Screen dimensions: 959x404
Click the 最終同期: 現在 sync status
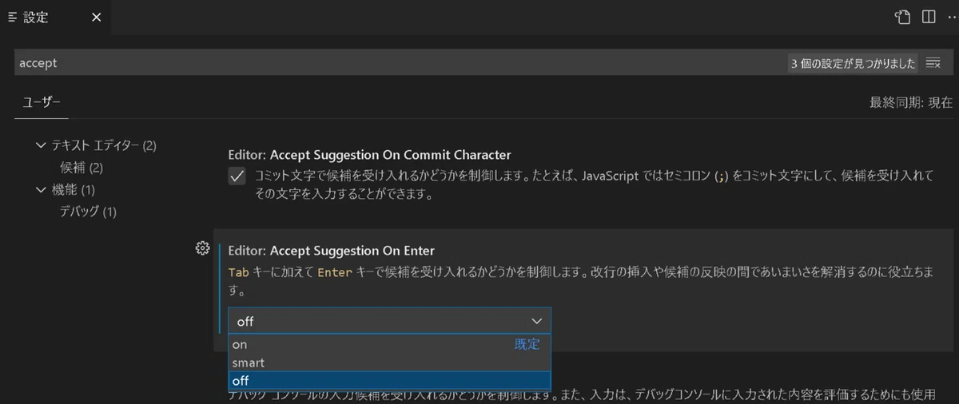pos(911,102)
